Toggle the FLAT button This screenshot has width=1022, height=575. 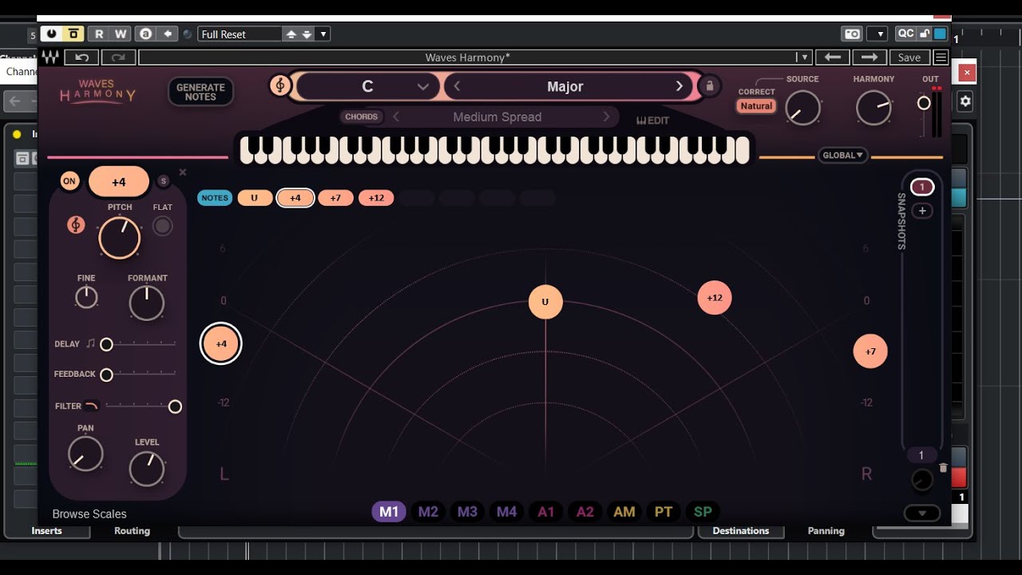(x=163, y=226)
